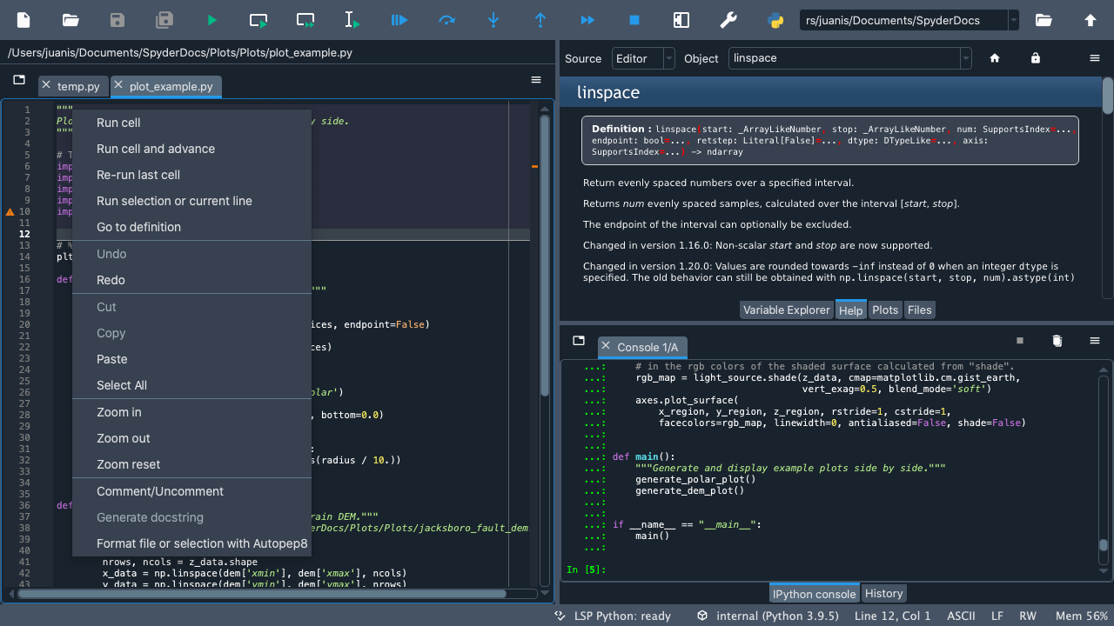Open the Preferences wrench icon
This screenshot has height=626, width=1114.
tap(728, 20)
